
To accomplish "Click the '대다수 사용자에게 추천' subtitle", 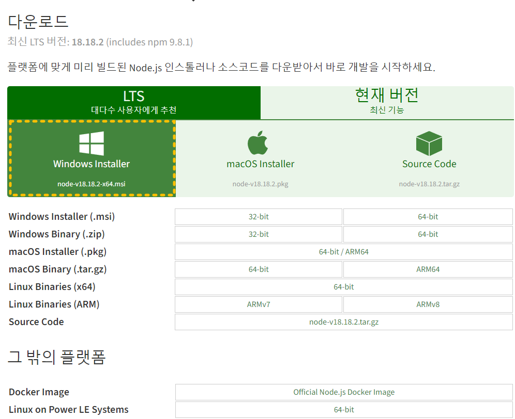I will point(134,110).
